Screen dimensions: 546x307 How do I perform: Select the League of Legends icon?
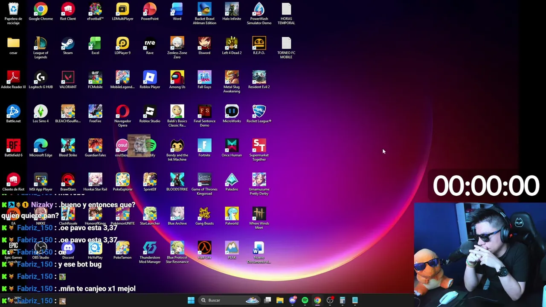[41, 48]
